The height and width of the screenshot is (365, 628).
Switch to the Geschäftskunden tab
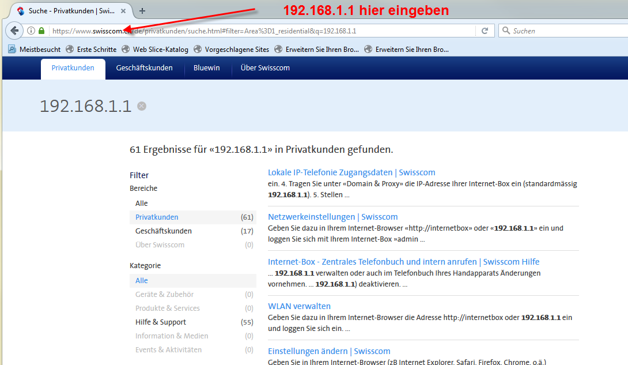(x=144, y=68)
